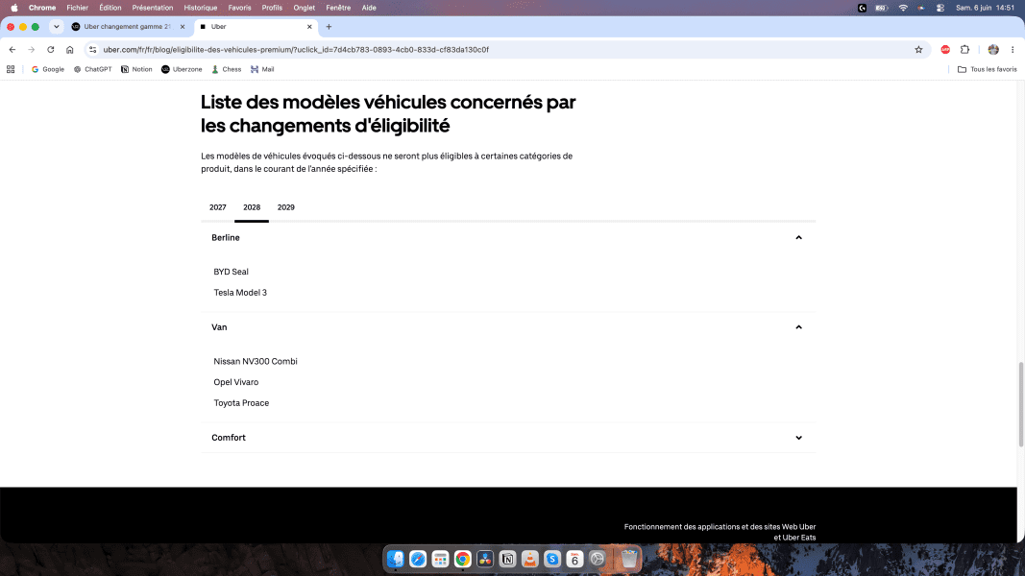Go back to the previous page
The width and height of the screenshot is (1025, 576).
(x=12, y=50)
